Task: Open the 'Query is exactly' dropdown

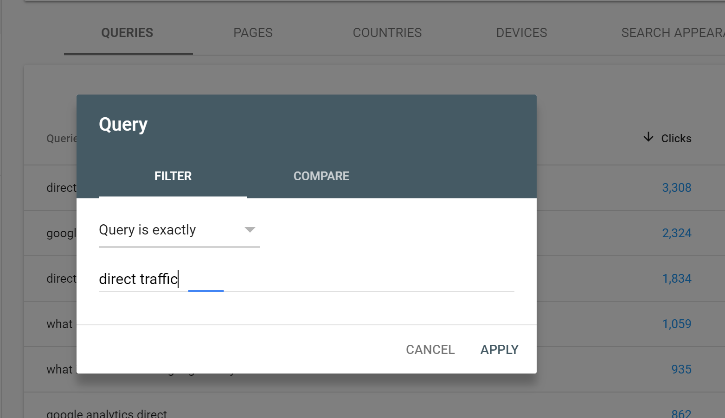Action: tap(179, 230)
